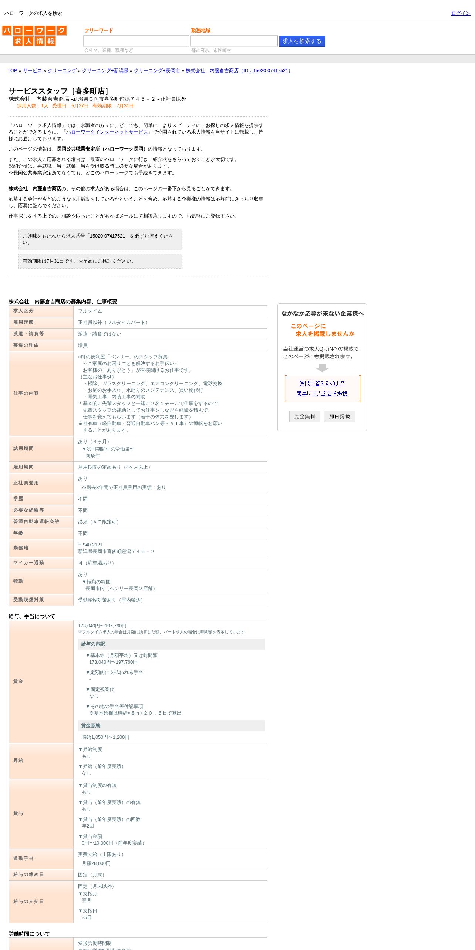Screen dimensions: 475x950
Task: Click the フルタイム value cell
Action: coord(170,311)
